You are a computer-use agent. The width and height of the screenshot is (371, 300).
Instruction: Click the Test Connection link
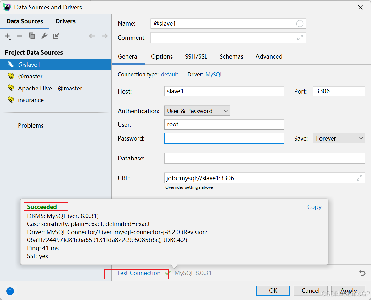[139, 273]
